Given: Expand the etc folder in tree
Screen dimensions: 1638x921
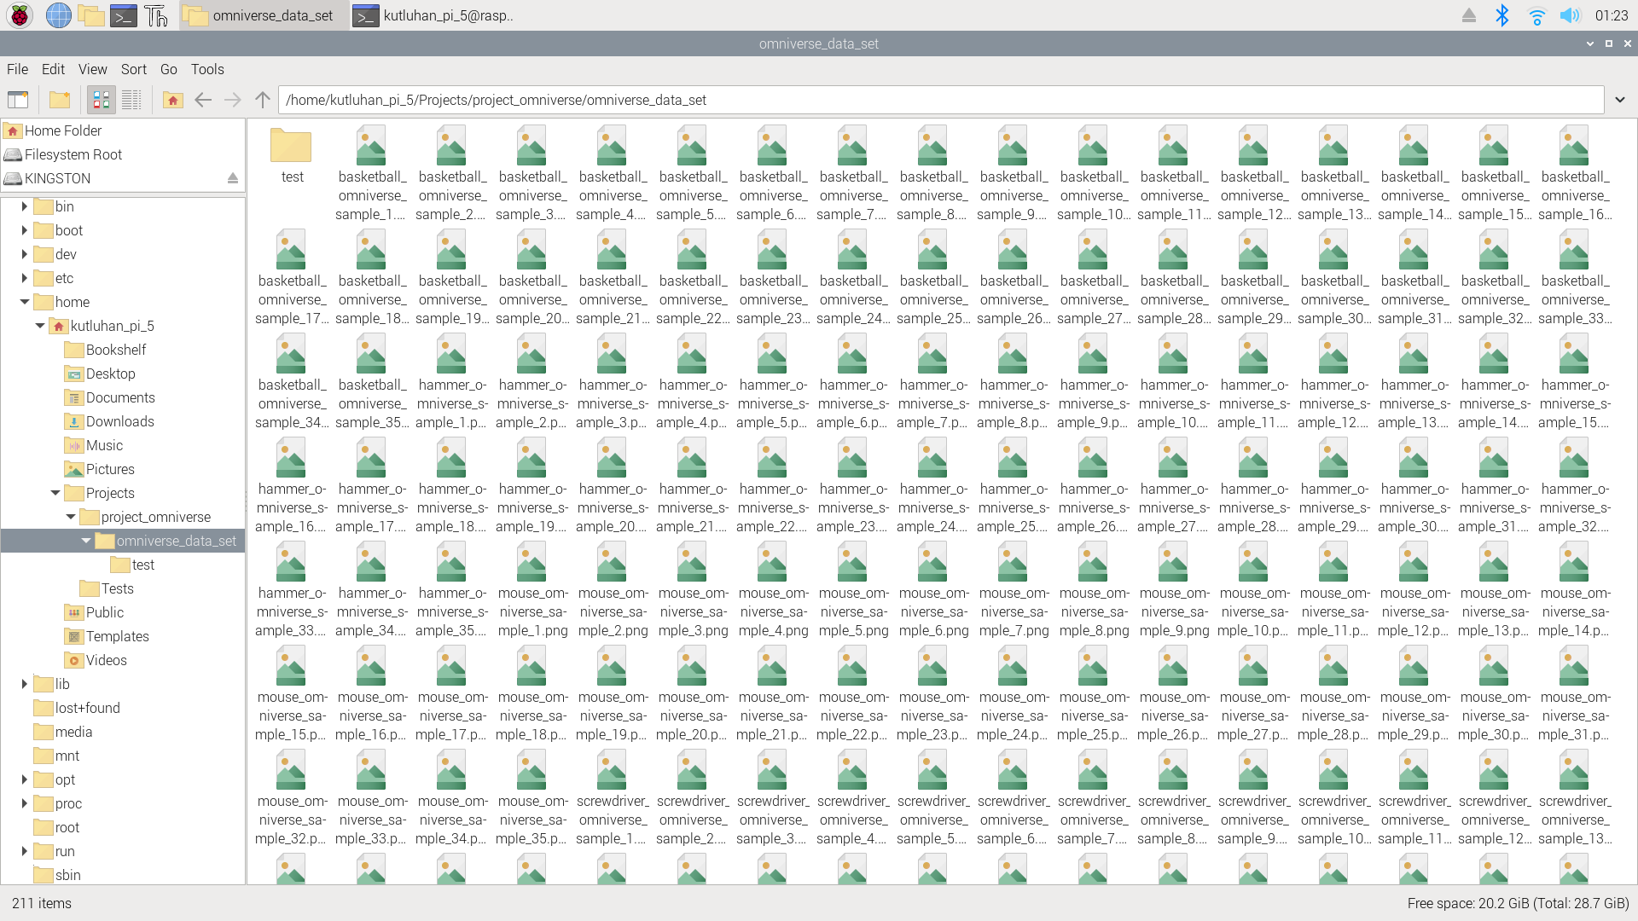Looking at the screenshot, I should point(24,278).
